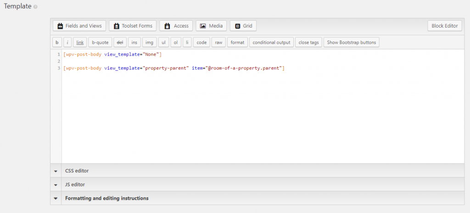Insert conditional output shortcode
Screen dimensions: 470x213
pos(272,42)
